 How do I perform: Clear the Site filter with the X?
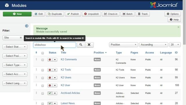click(21, 38)
